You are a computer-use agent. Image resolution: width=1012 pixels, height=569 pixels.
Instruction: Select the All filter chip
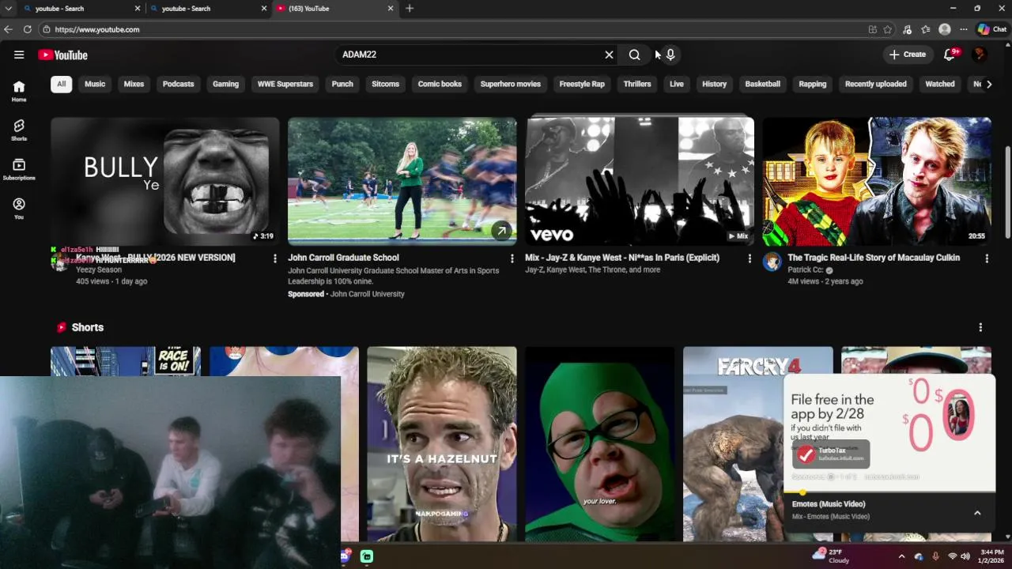62,84
